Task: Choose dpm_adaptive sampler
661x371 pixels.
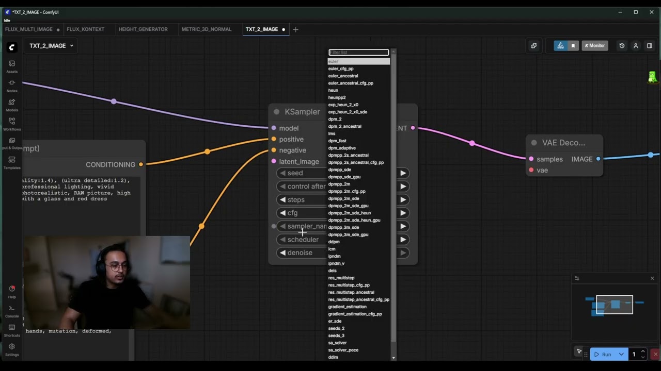Action: click(359, 148)
